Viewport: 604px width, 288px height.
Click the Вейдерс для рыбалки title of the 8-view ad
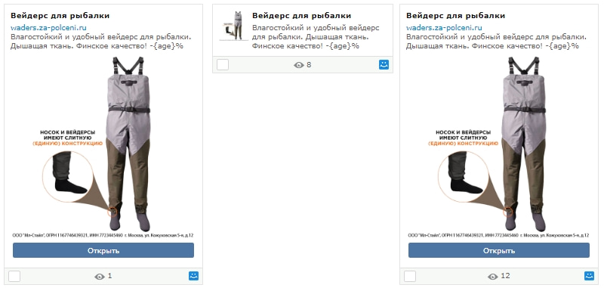tap(301, 16)
